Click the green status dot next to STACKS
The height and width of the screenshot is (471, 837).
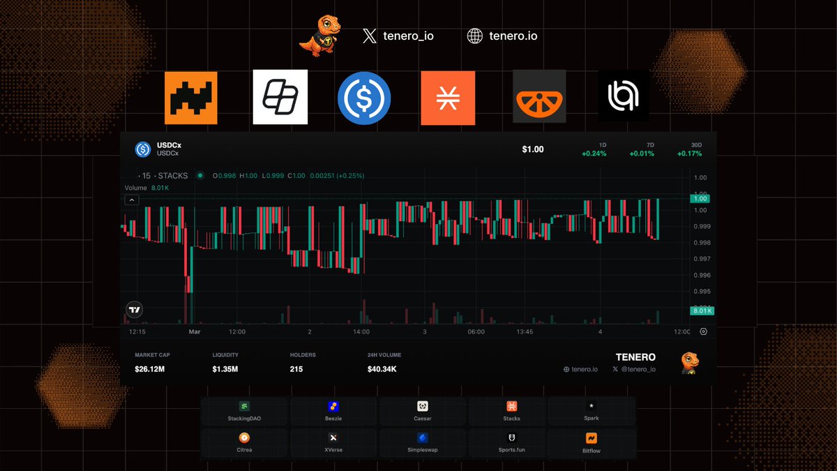200,176
